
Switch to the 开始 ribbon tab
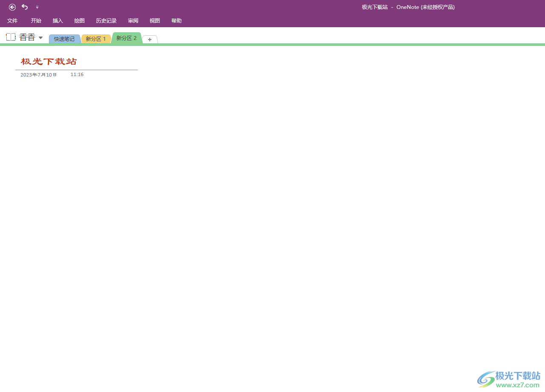(36, 20)
